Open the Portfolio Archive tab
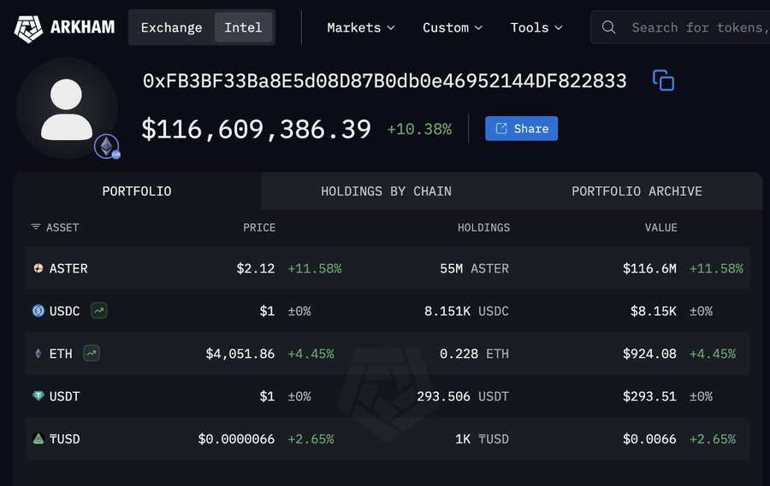The height and width of the screenshot is (486, 770). click(x=637, y=191)
